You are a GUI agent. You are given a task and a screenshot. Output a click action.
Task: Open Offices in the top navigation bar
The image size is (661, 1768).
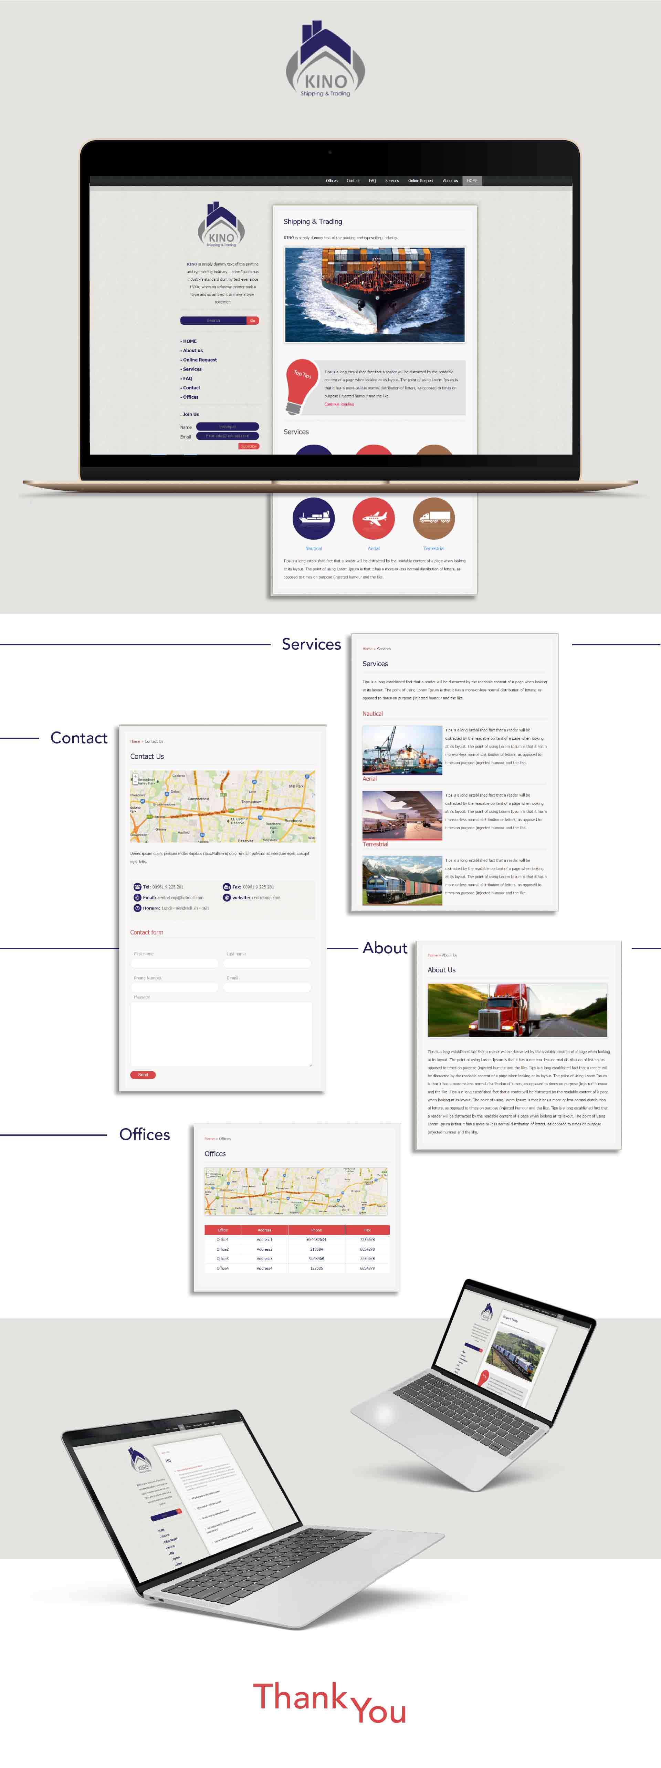[x=332, y=180]
